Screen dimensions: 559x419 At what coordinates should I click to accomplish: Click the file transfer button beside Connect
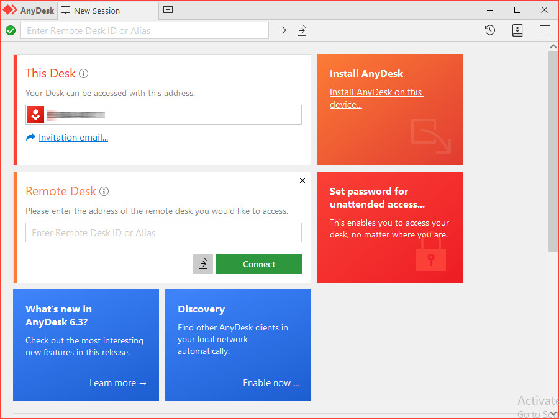point(203,264)
